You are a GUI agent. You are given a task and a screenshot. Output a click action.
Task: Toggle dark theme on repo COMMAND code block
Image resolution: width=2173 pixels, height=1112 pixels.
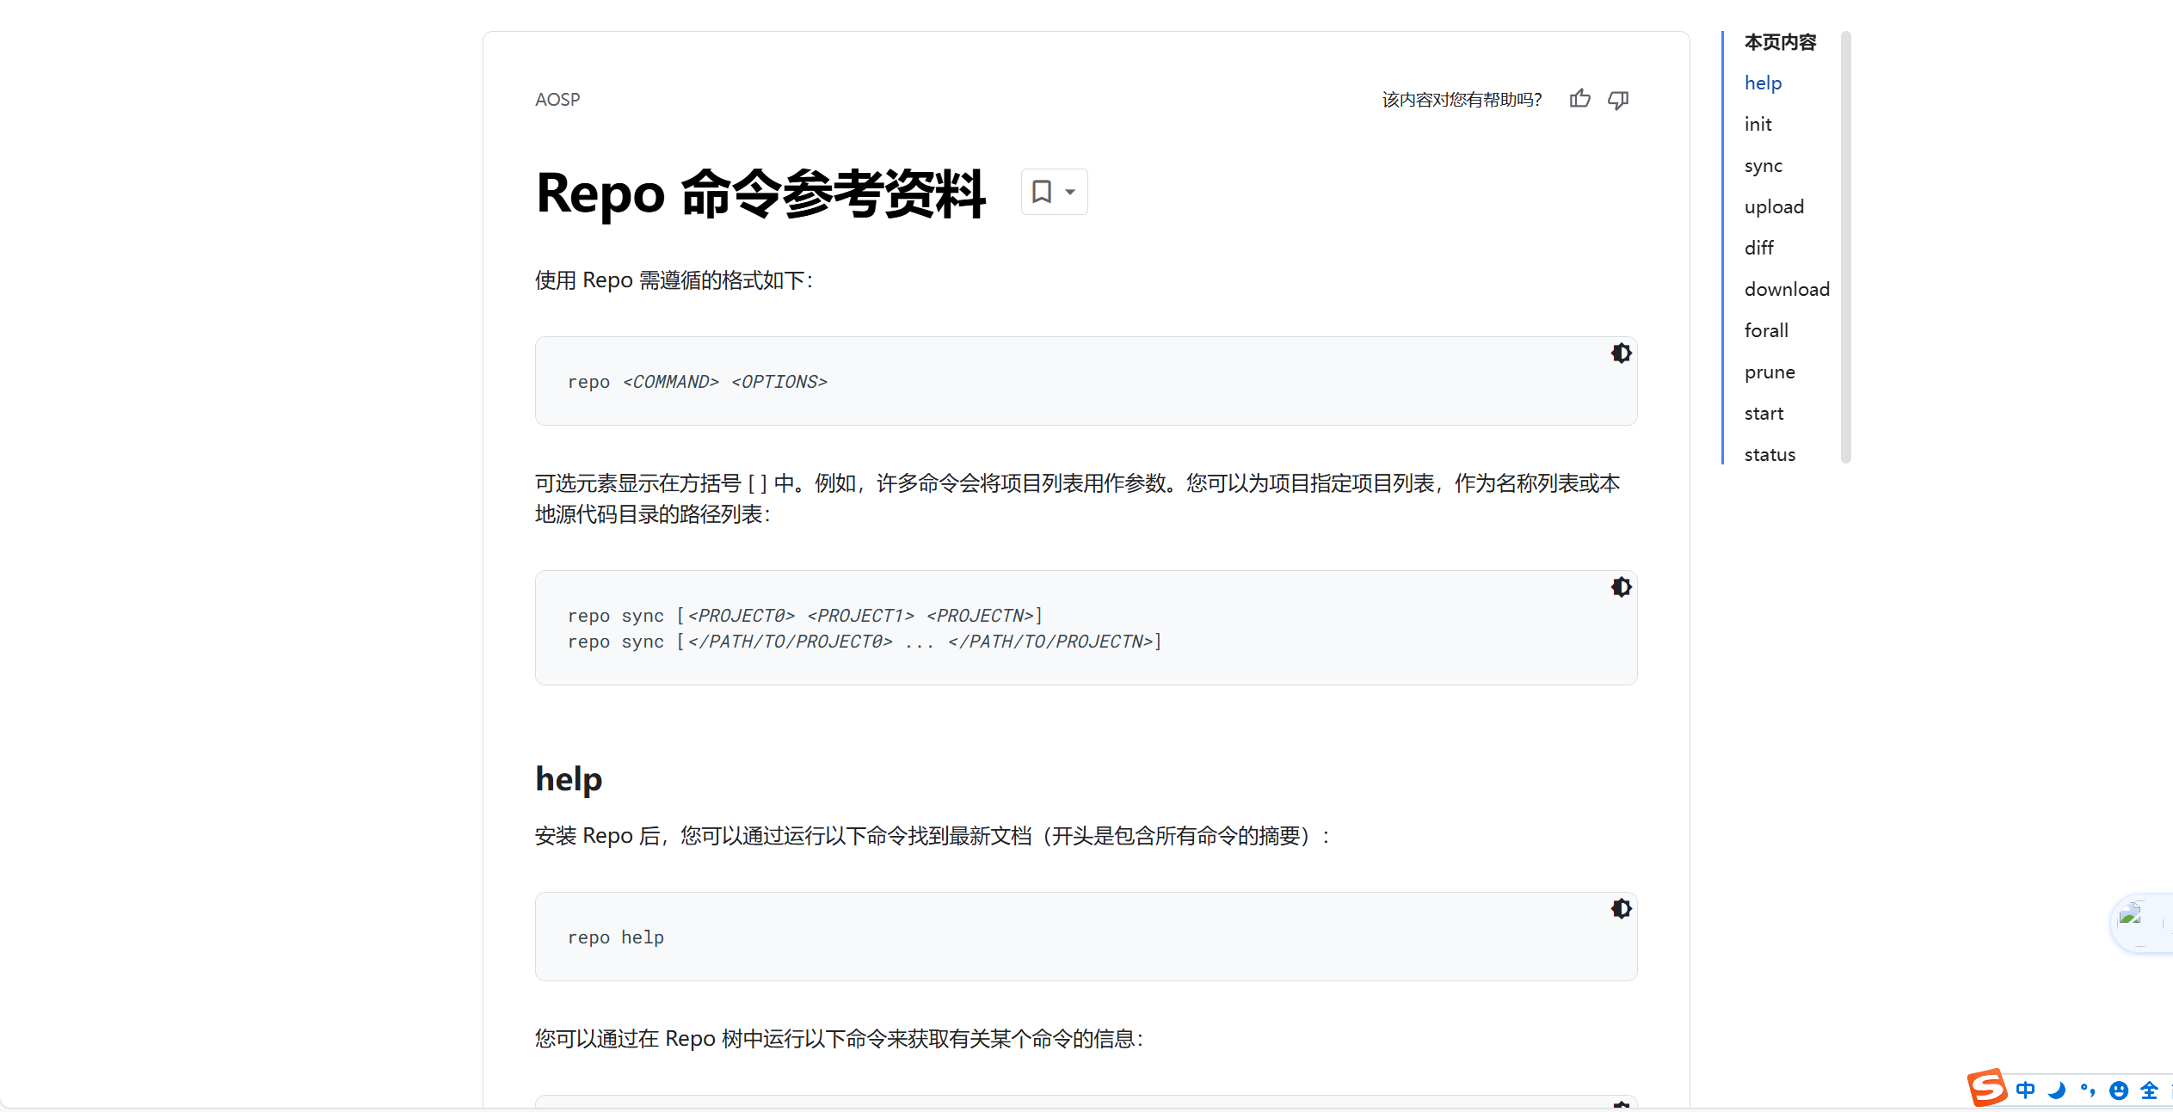coord(1621,353)
